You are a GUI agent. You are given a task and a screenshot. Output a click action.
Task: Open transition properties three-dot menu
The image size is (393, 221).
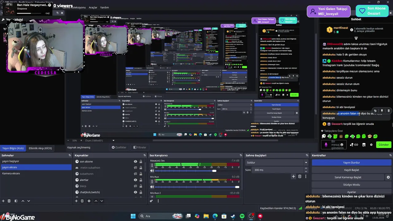tap(305, 176)
